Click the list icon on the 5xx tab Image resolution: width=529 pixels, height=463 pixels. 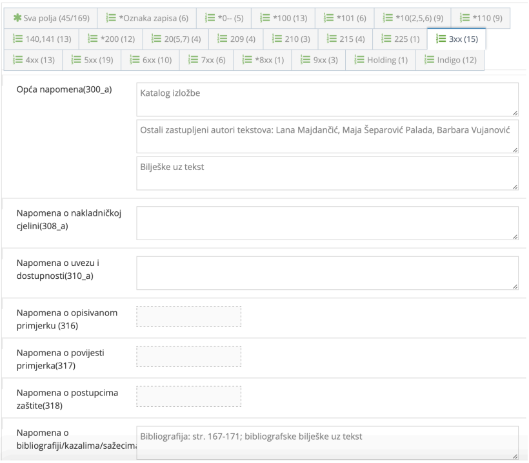pos(75,61)
